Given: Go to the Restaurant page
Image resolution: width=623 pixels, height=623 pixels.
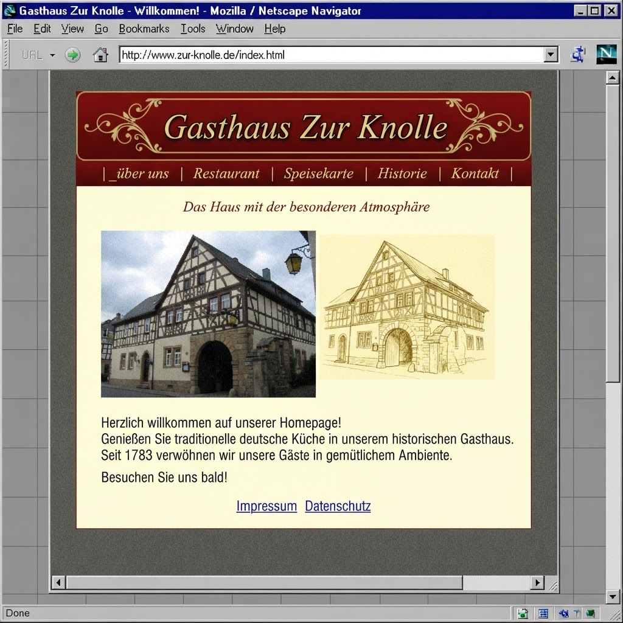Looking at the screenshot, I should coord(226,173).
